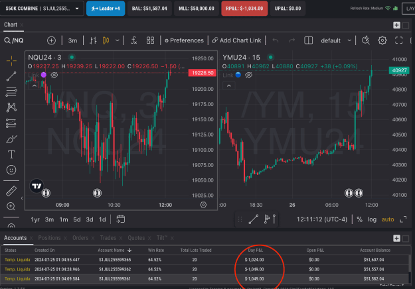Maximize the accounts panel box
Screen dimensions: 415x289
click(x=406, y=239)
